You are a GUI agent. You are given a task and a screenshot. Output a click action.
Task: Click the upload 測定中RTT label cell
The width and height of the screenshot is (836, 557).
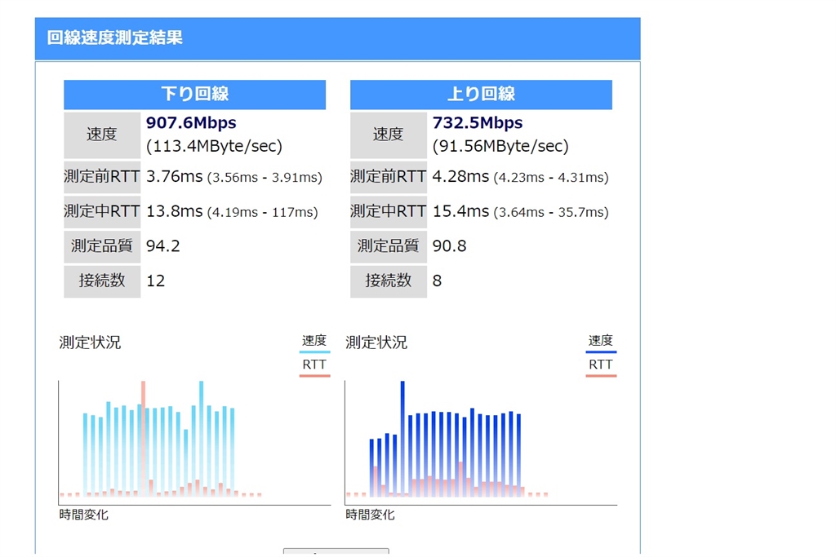(388, 211)
